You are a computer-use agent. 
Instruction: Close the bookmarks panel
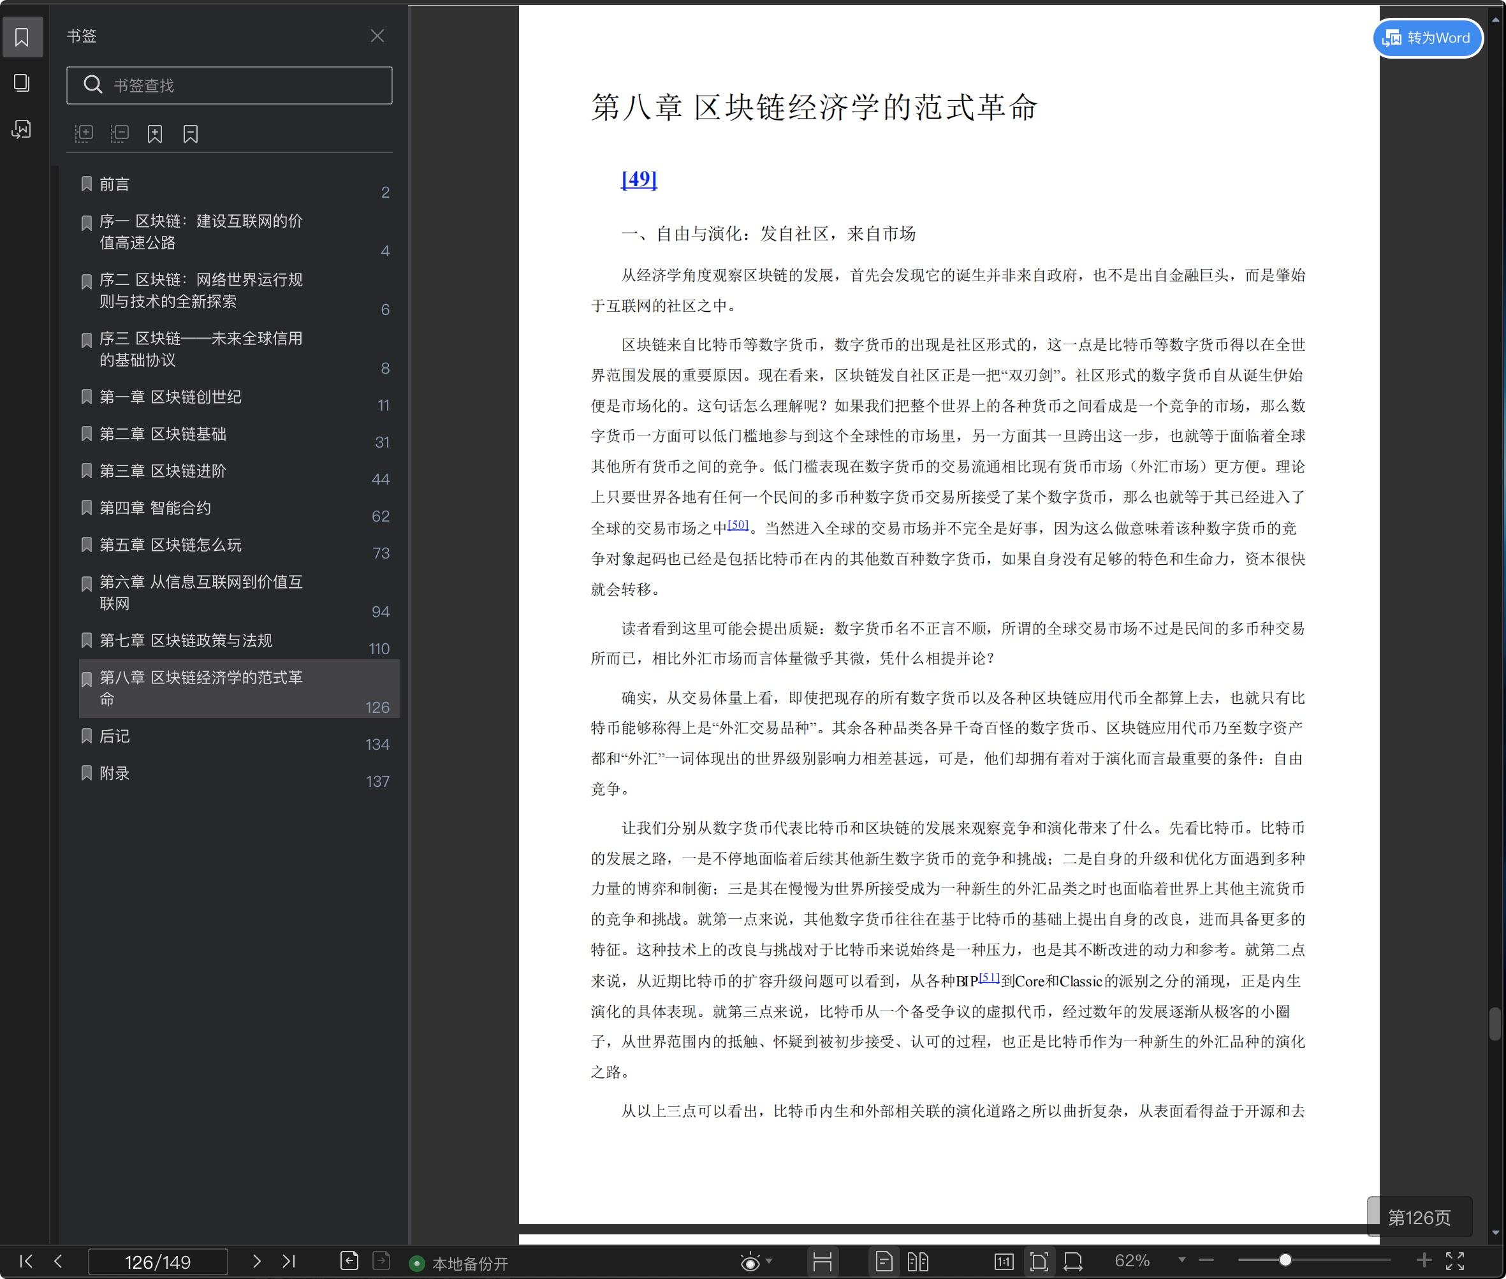[377, 36]
